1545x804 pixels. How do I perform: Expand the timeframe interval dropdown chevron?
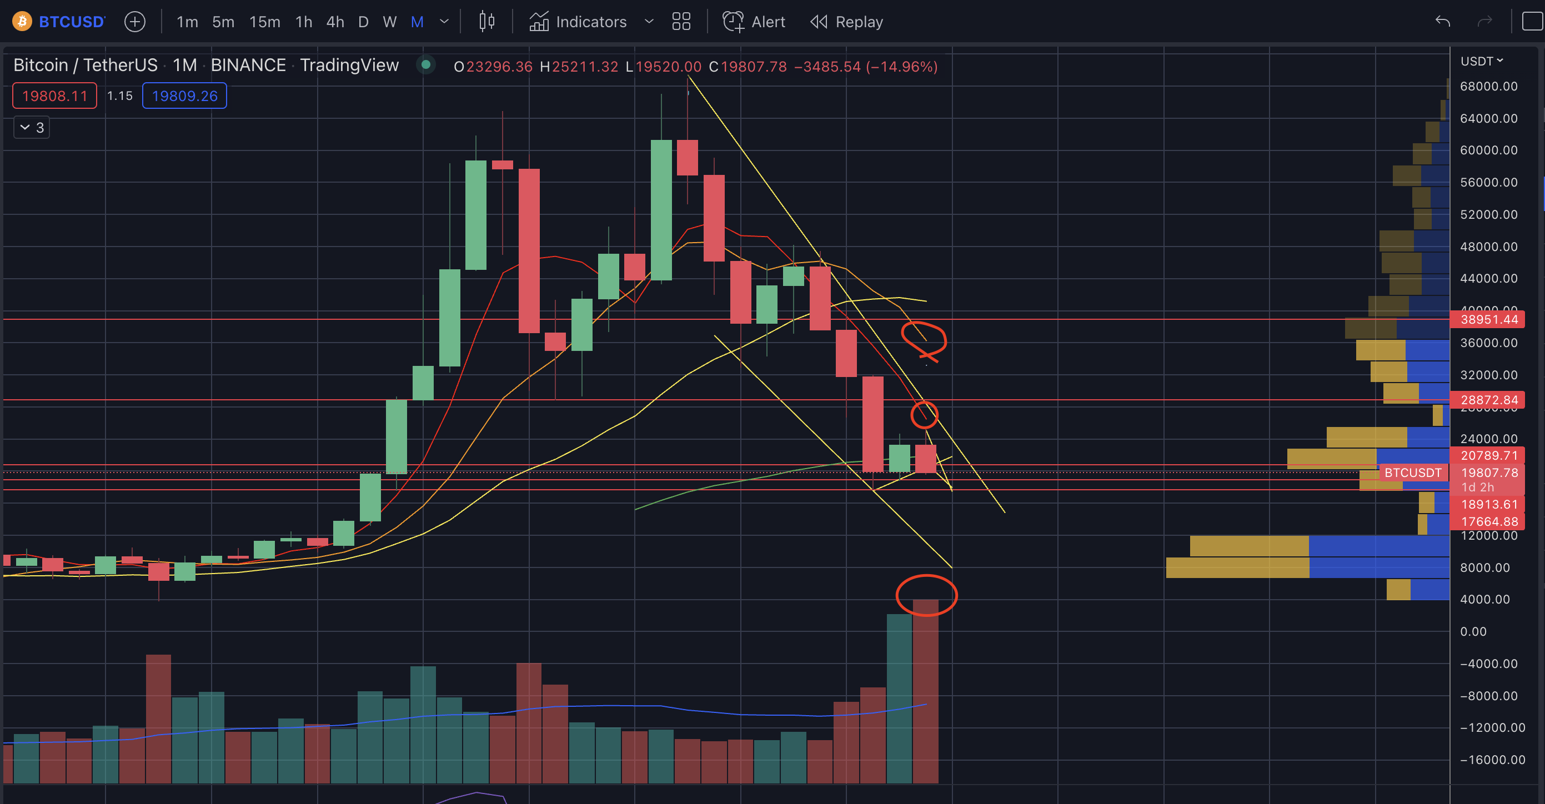click(444, 22)
